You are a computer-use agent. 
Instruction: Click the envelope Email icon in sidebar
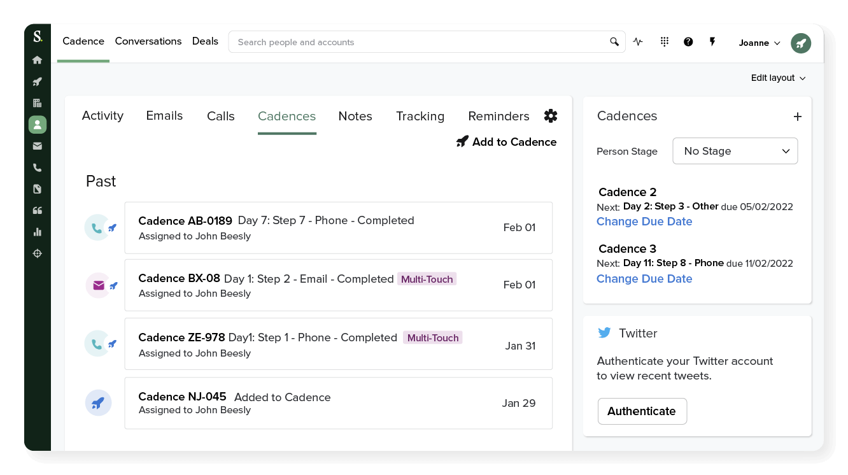(x=37, y=146)
